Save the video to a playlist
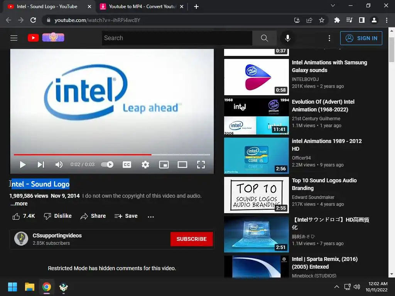This screenshot has width=395, height=296. pyautogui.click(x=126, y=216)
